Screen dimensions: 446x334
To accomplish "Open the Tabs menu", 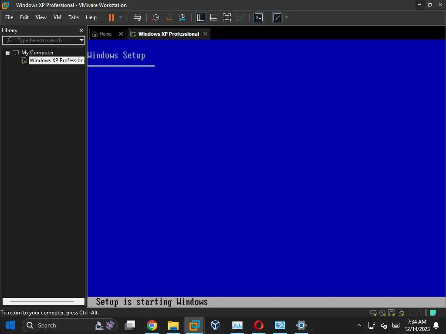I will click(x=73, y=17).
